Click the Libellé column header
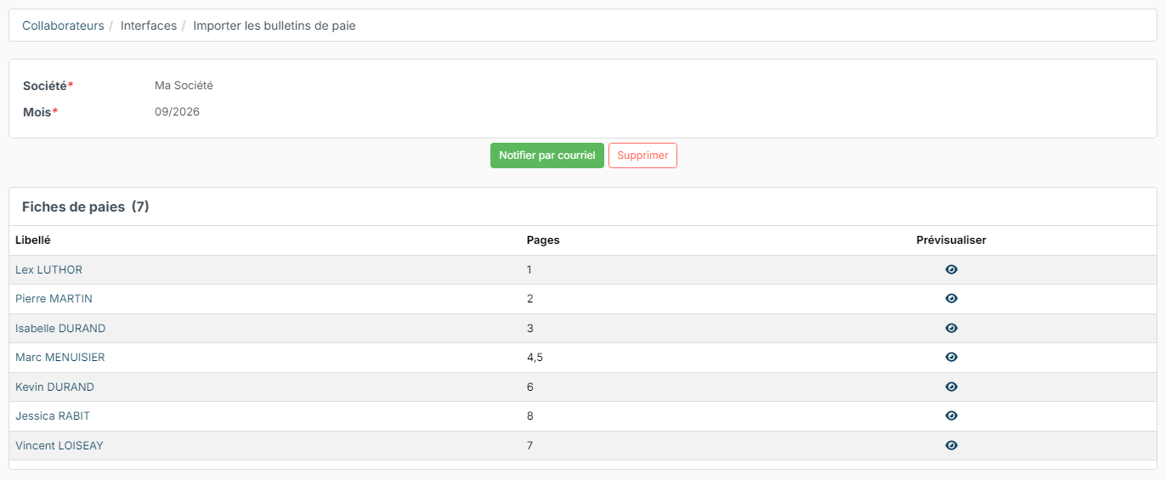Image resolution: width=1166 pixels, height=480 pixels. coord(32,240)
